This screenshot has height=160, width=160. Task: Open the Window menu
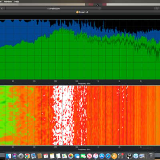[8, 2]
